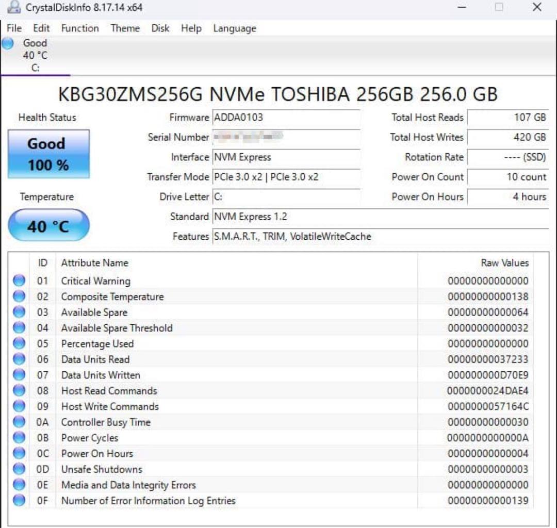Click the indicator next to Available Spare
This screenshot has width=557, height=528.
point(19,312)
